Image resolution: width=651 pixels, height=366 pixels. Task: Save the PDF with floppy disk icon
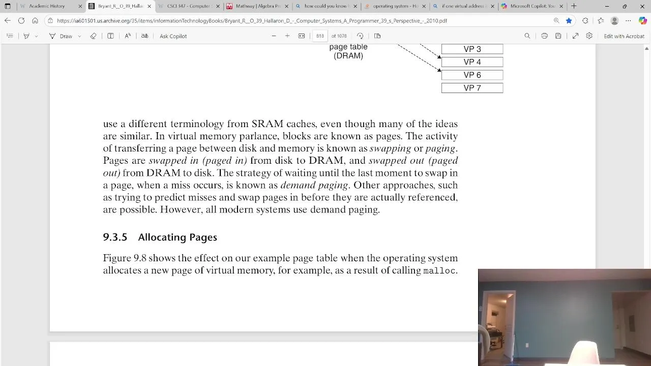(558, 36)
